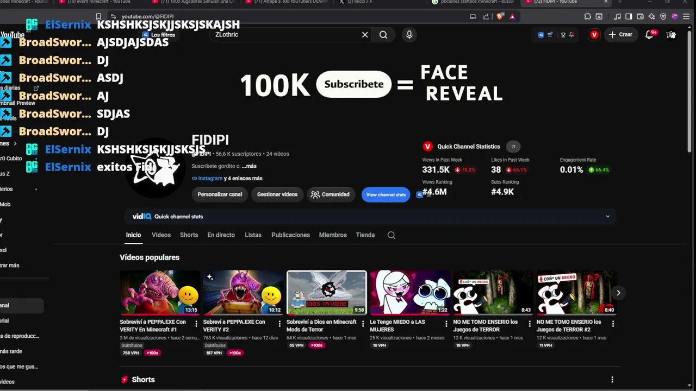The height and width of the screenshot is (391, 696).
Task: Open options menu for Dios en Minecraft video
Action: tap(363, 324)
